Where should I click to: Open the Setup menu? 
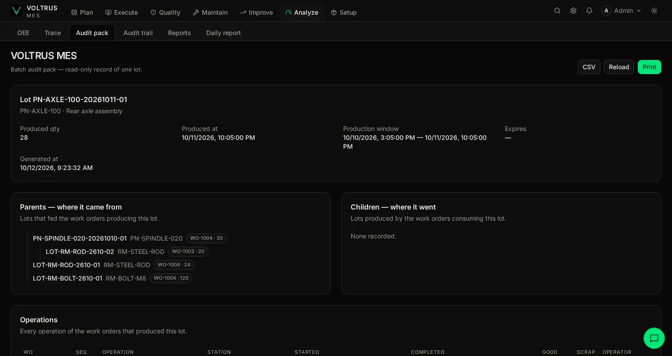[344, 12]
